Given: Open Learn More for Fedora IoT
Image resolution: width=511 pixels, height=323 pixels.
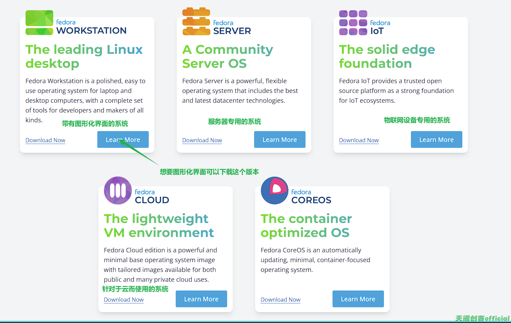Looking at the screenshot, I should click(436, 139).
